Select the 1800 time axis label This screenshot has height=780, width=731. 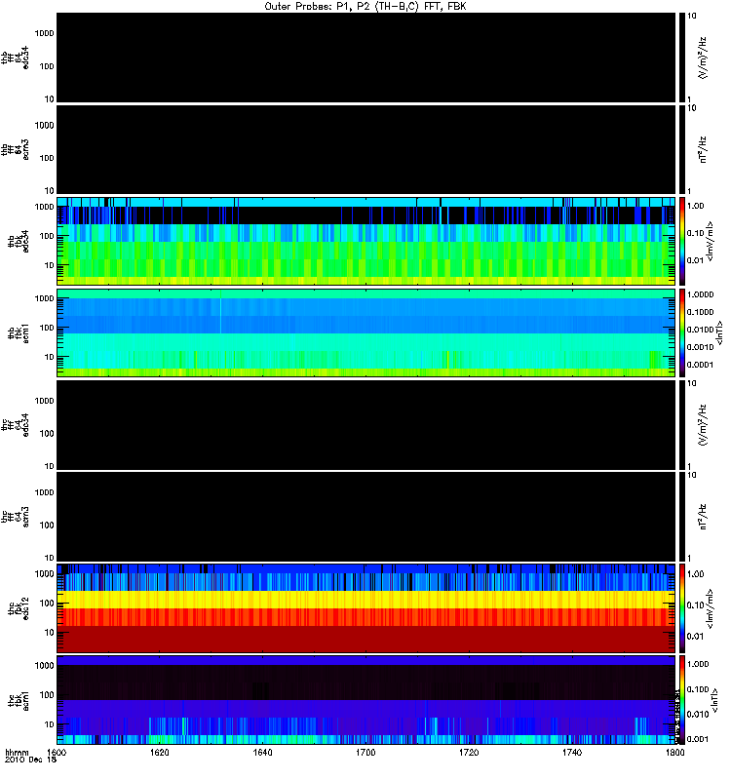tap(674, 752)
